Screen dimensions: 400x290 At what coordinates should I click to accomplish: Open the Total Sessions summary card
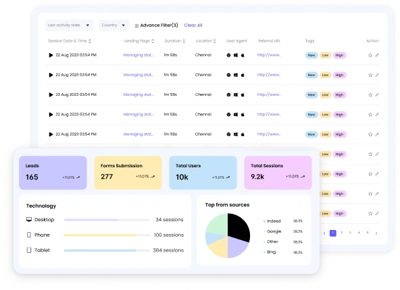pyautogui.click(x=278, y=173)
